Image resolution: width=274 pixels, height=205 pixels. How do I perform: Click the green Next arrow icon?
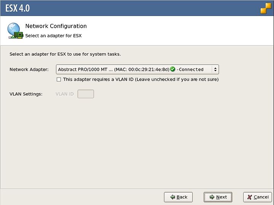(212, 197)
